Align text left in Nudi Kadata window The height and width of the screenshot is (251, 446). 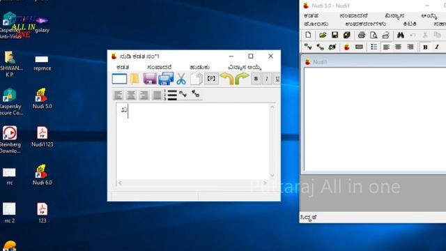[118, 95]
